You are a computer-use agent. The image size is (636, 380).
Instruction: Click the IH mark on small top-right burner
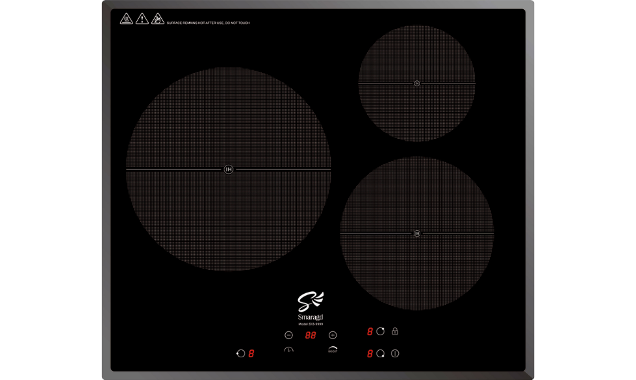(x=417, y=83)
